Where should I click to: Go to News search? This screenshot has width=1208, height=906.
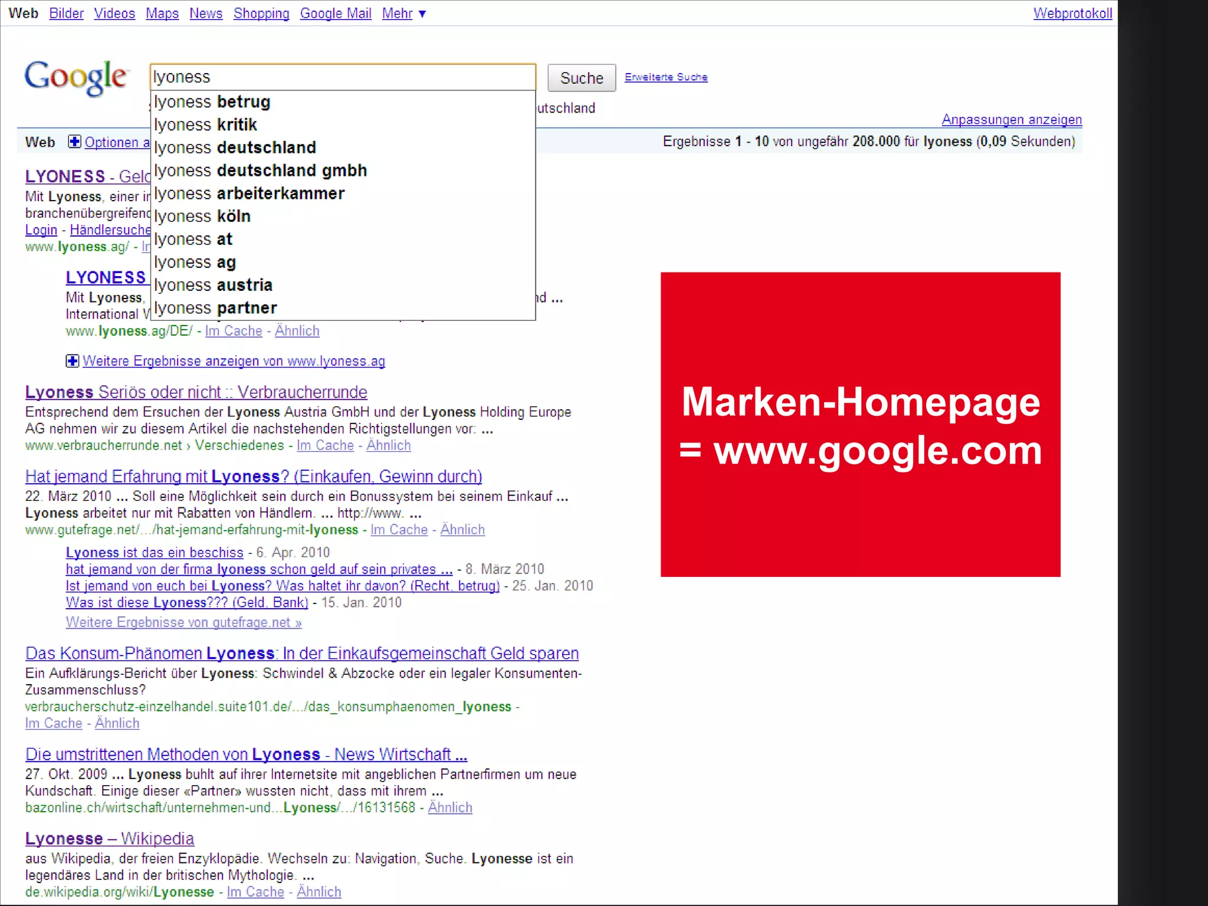point(206,13)
